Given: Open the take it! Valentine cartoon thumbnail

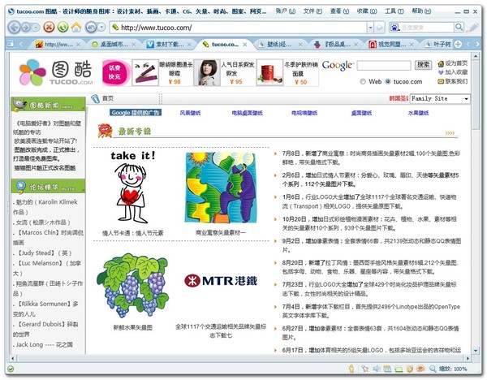Looking at the screenshot, I should pyautogui.click(x=132, y=187).
